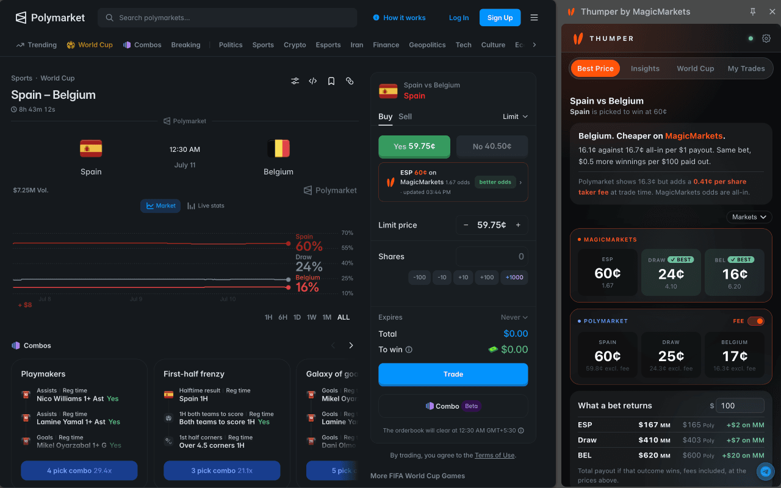Open the embed code icon
The width and height of the screenshot is (781, 488).
[x=313, y=81]
